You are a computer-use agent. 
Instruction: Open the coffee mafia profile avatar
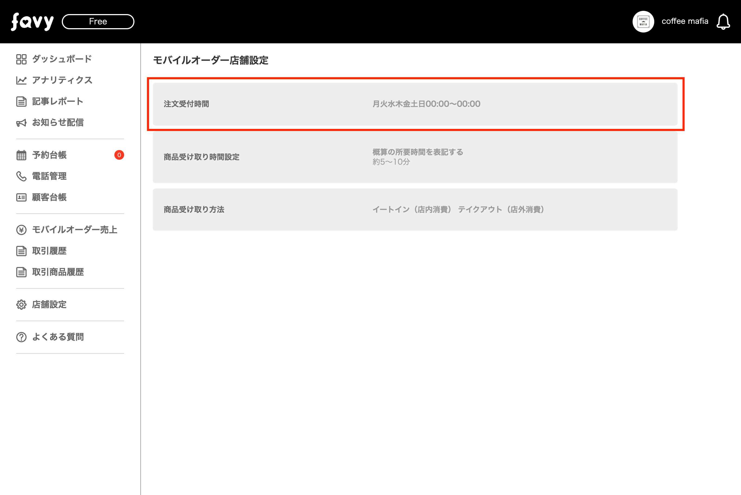pos(643,21)
